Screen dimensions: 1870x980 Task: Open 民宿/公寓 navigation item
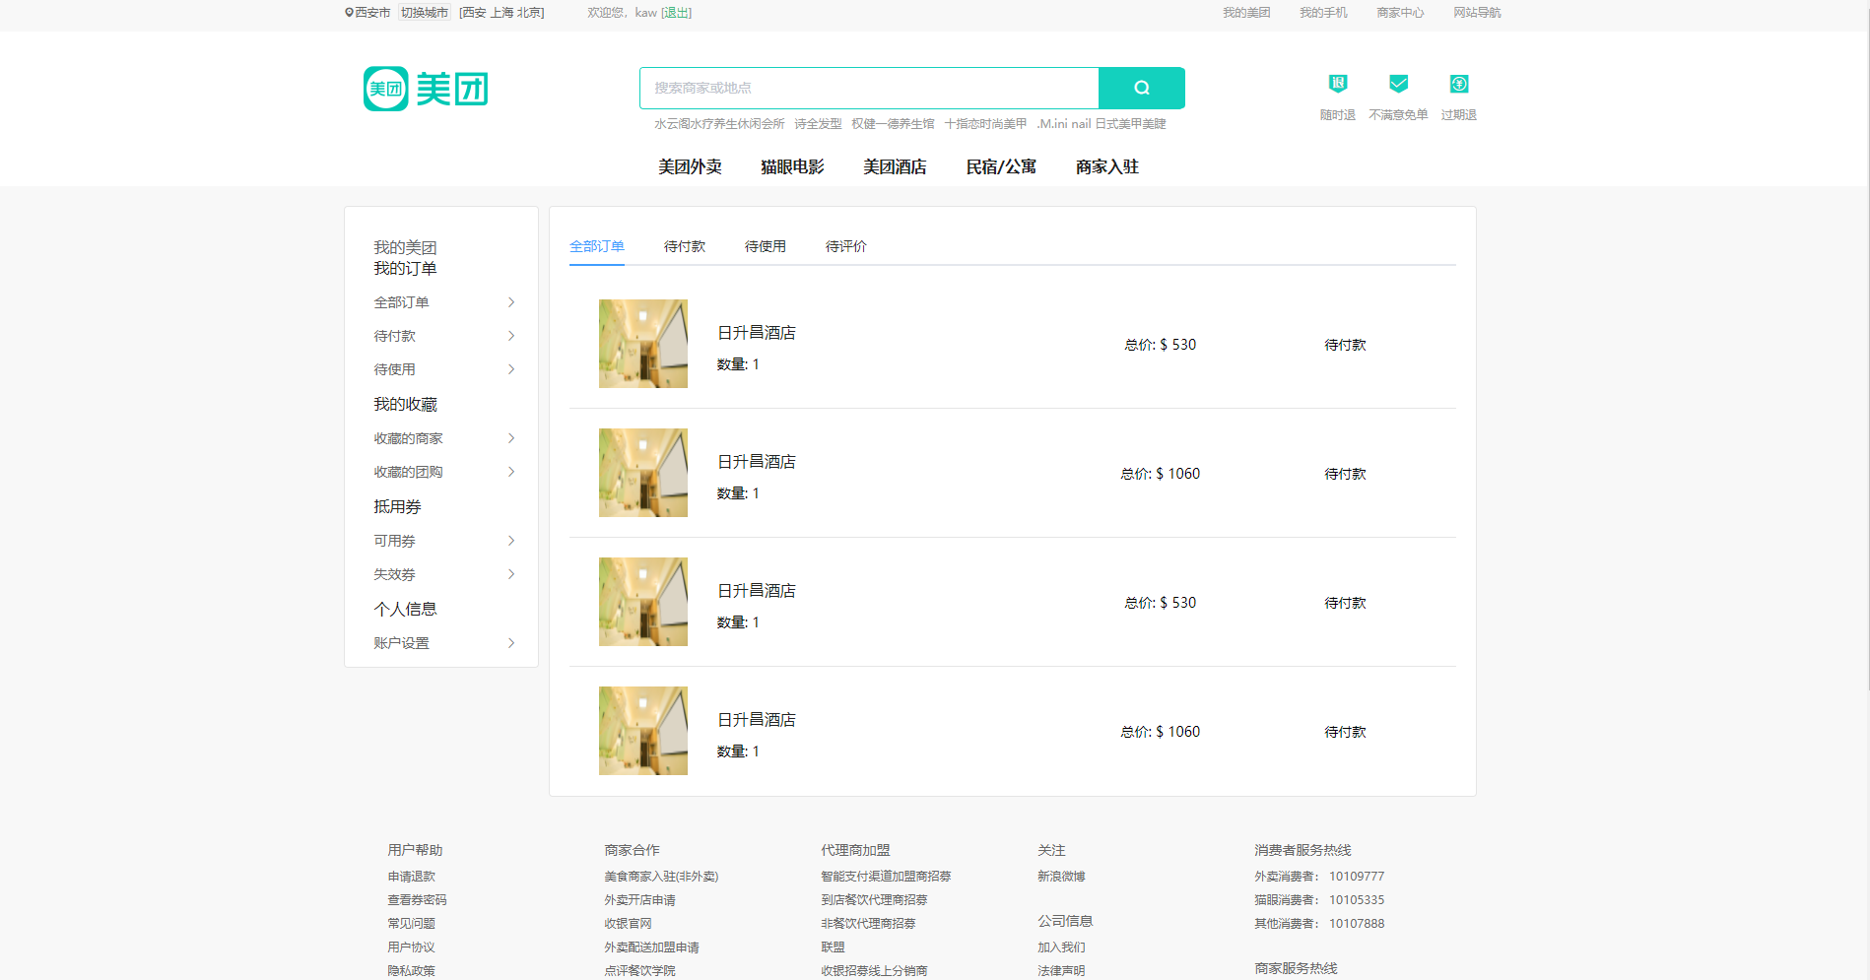click(x=1001, y=166)
